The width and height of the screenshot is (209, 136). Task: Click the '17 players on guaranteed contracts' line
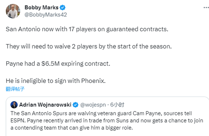click(x=87, y=29)
